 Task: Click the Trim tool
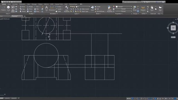pos(36,7)
